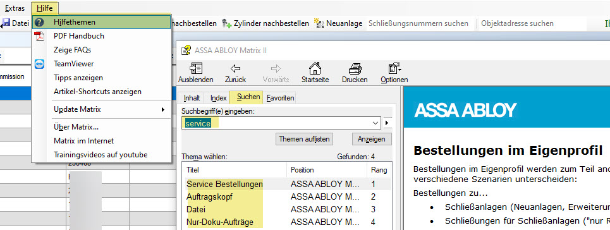Click Ausblenden in the help toolbar
The width and height of the screenshot is (610, 230).
[x=196, y=73]
